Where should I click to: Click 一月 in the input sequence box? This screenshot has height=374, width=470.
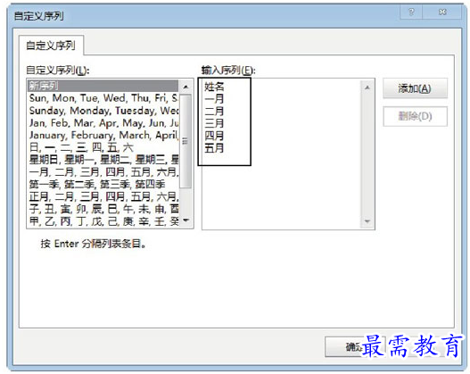pos(214,99)
